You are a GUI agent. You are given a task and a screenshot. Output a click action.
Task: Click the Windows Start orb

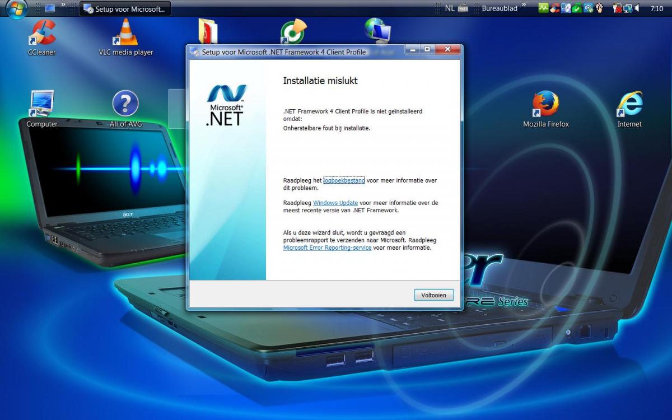tap(16, 8)
